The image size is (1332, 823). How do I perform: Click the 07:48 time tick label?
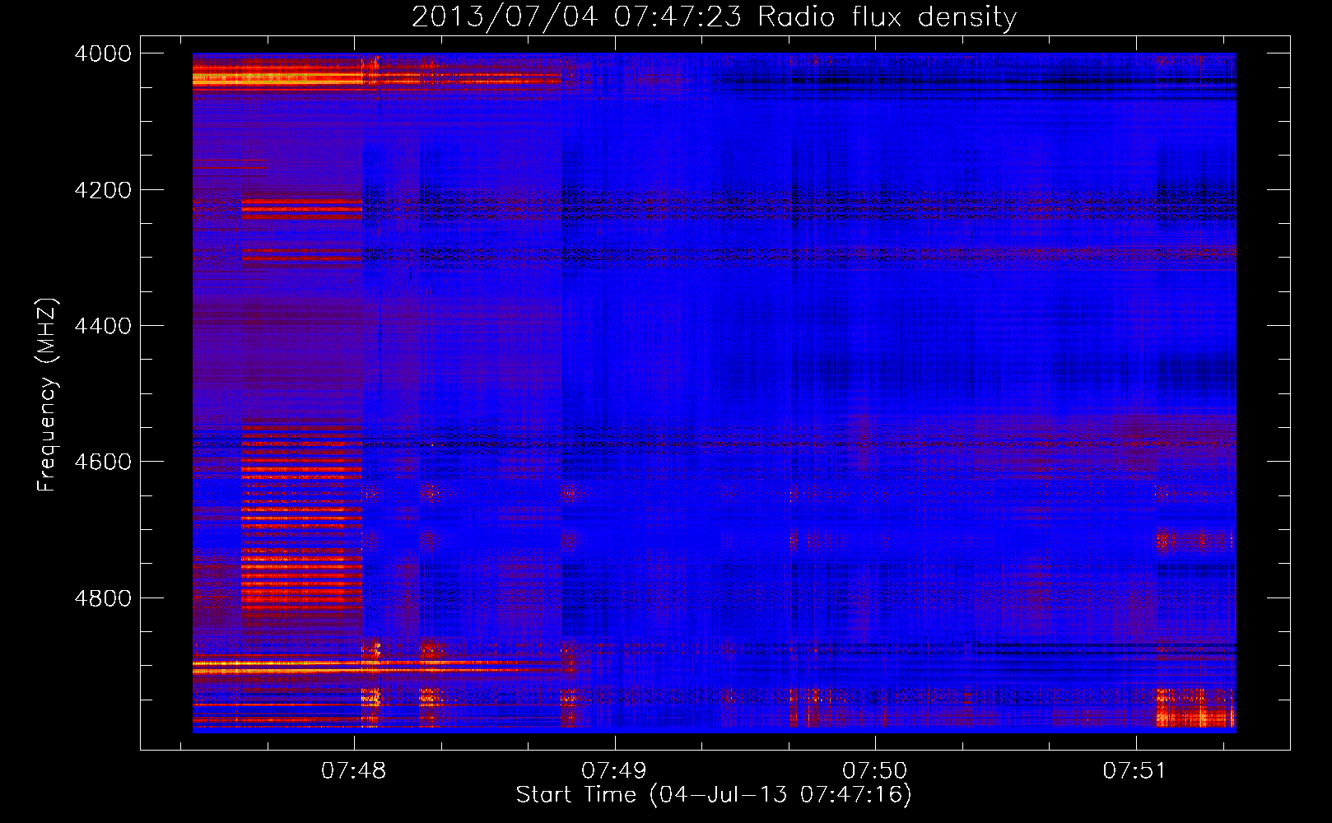pos(354,771)
